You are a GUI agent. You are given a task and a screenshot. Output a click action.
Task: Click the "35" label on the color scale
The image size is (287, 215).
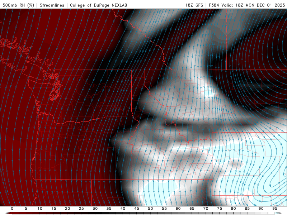(x=109, y=209)
